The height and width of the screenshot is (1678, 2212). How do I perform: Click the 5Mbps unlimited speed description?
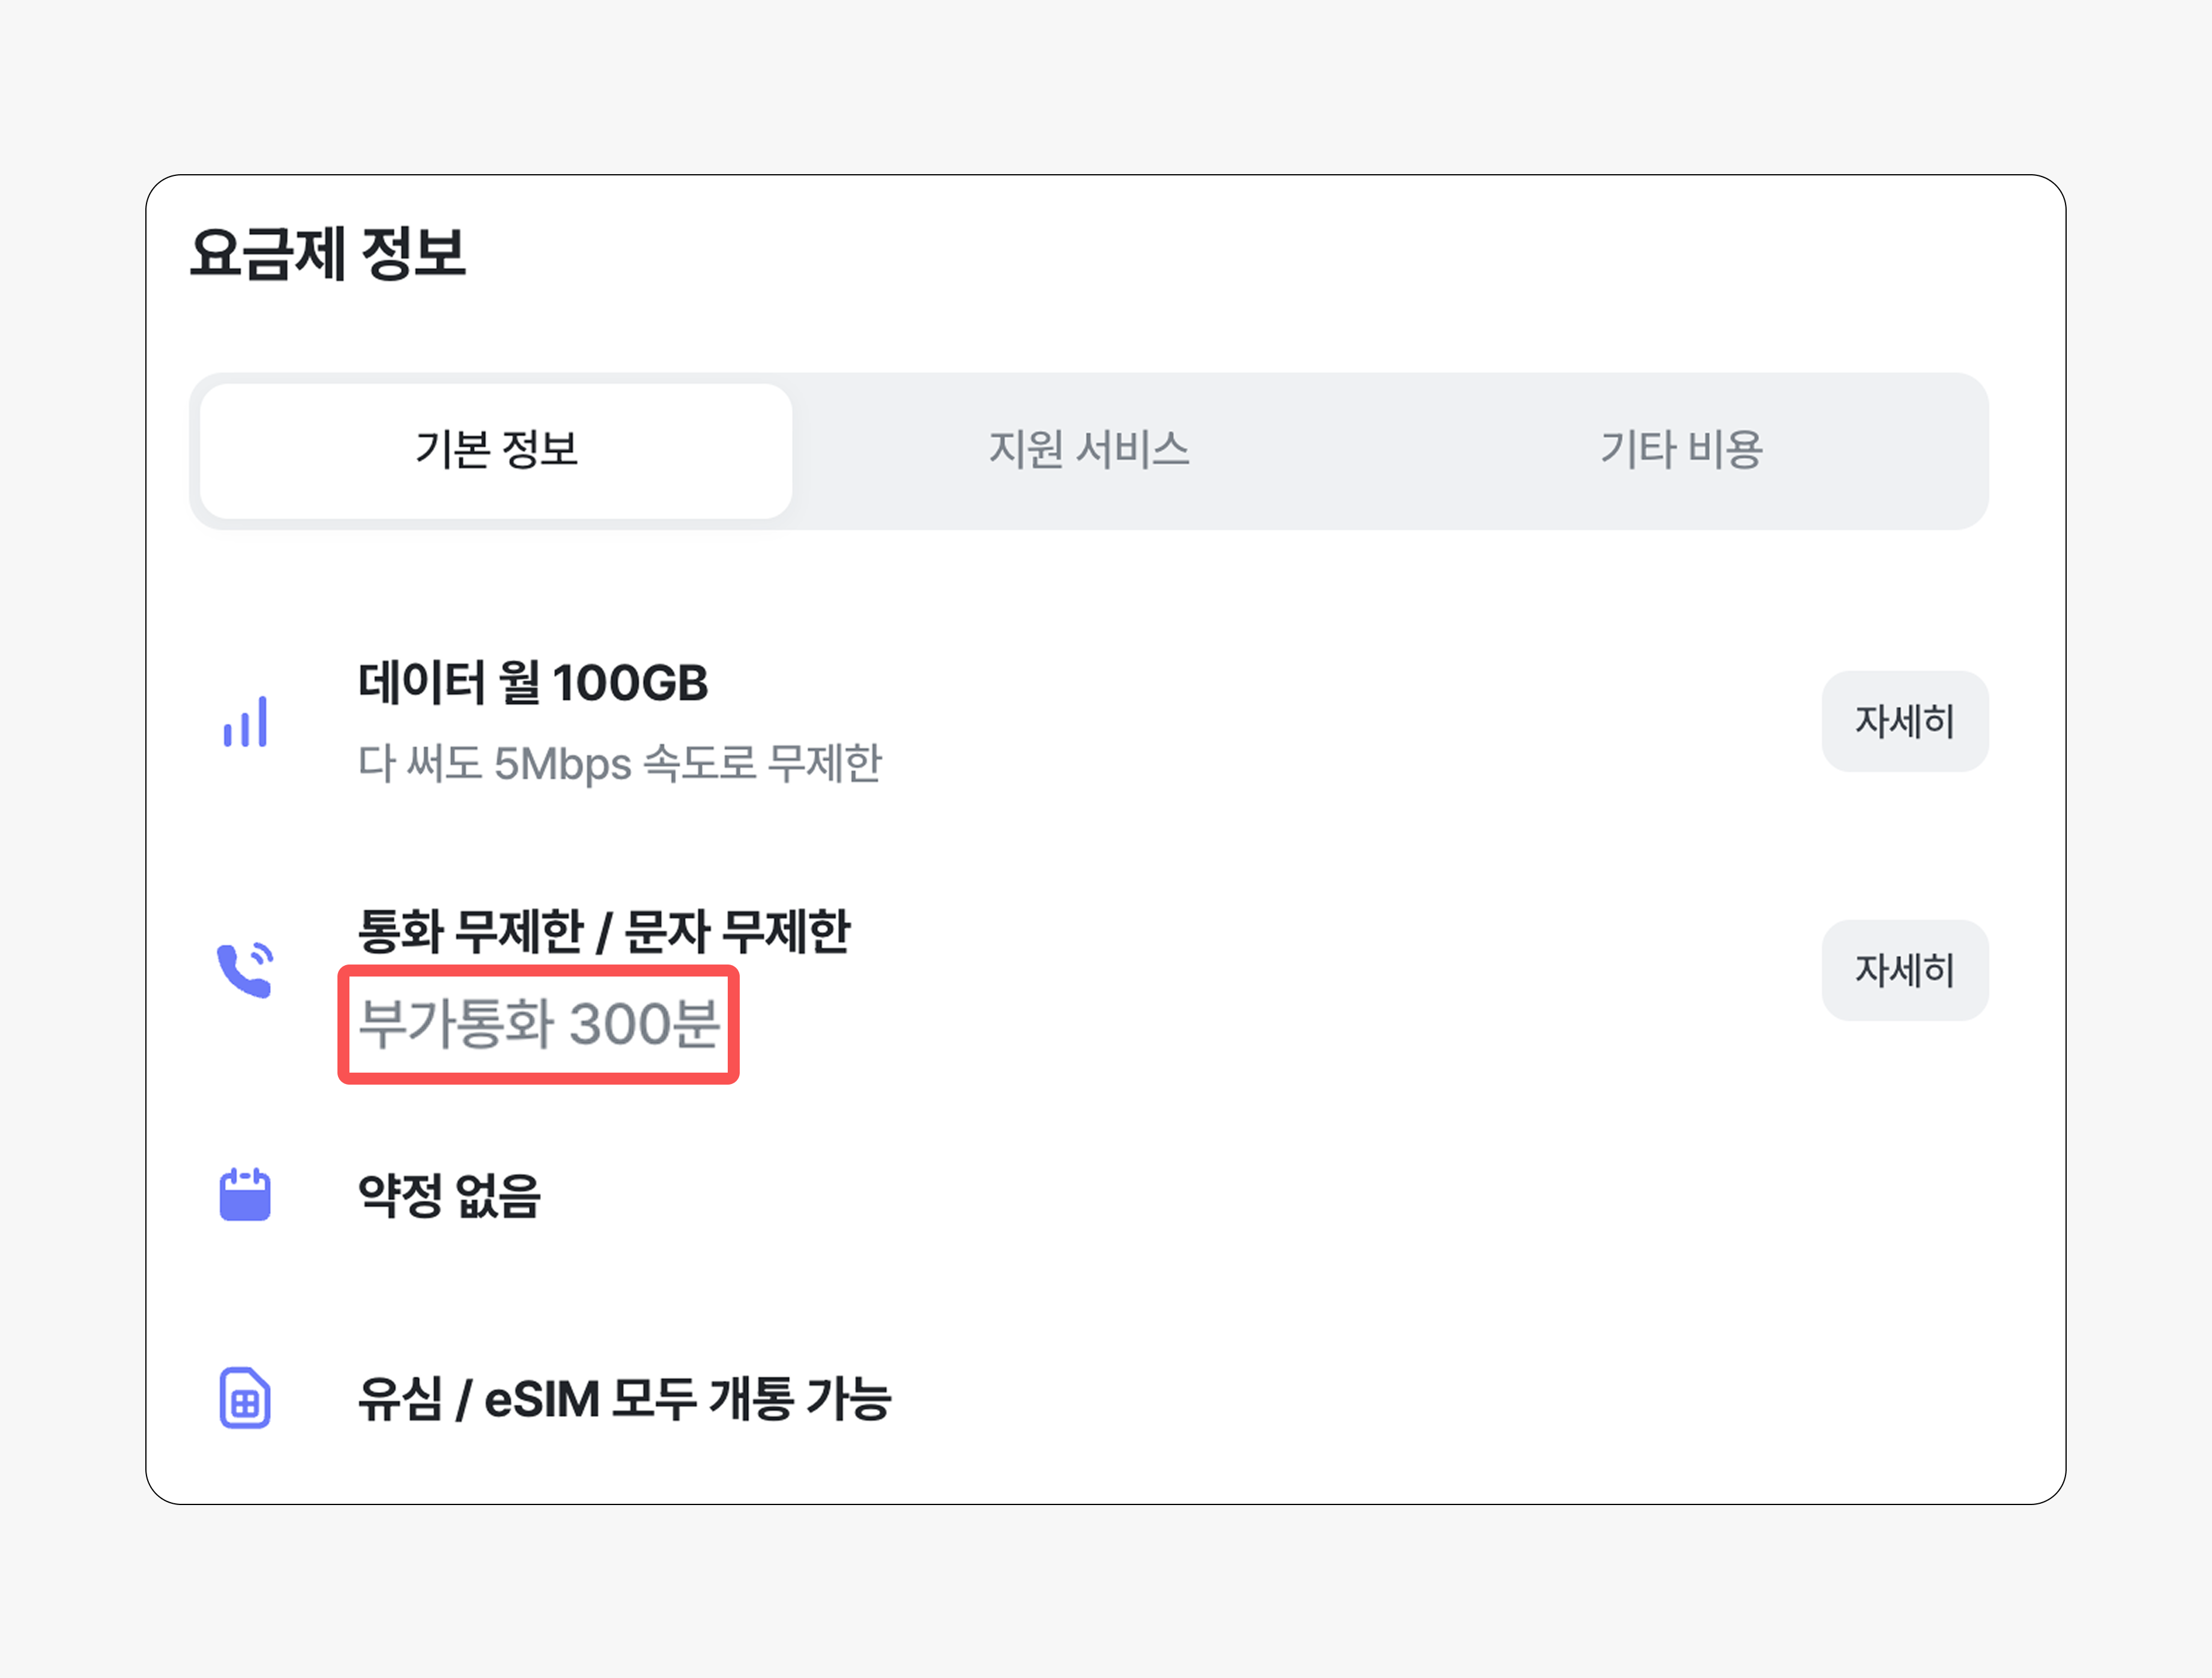point(620,763)
